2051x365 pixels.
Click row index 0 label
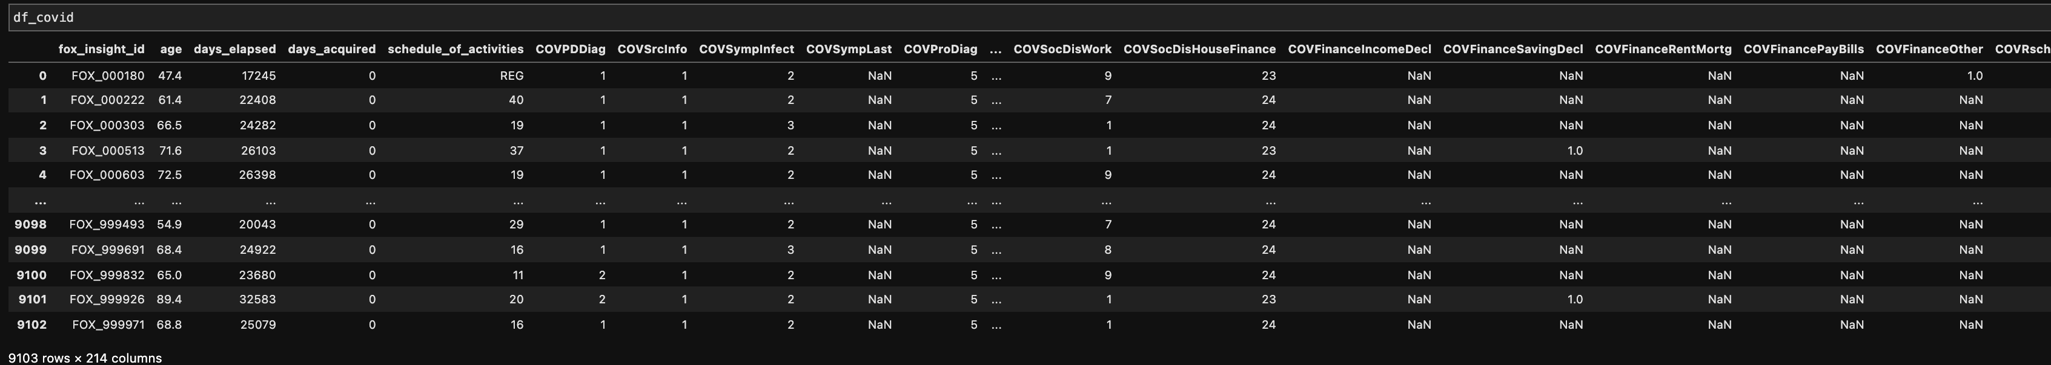click(42, 76)
